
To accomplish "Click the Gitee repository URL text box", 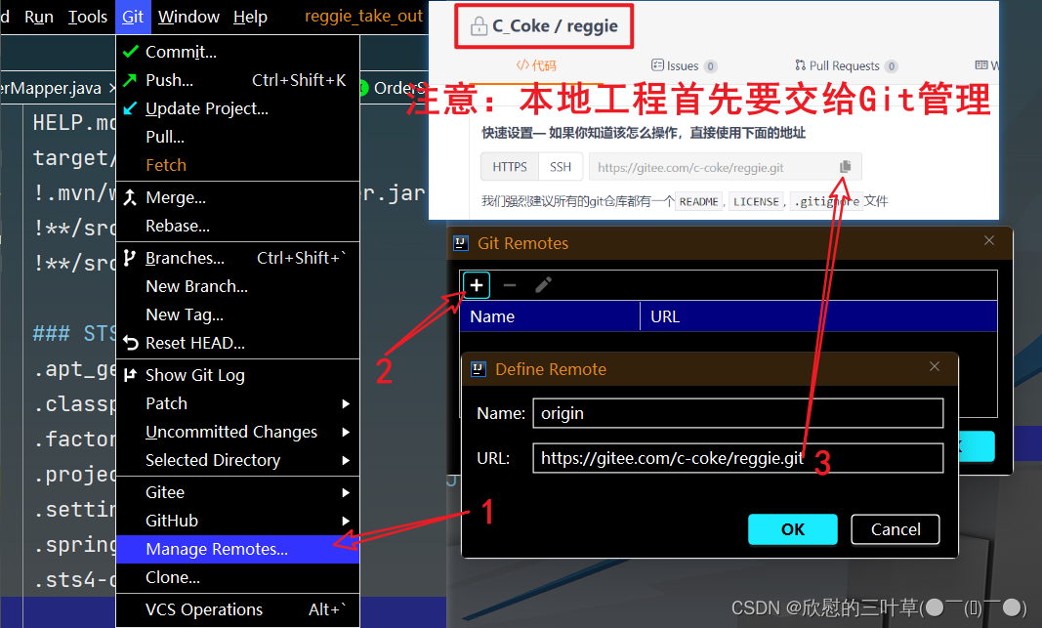I will coord(725,167).
